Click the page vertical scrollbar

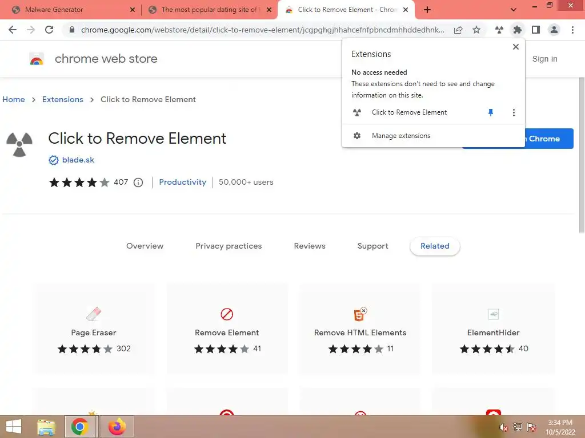[581, 155]
